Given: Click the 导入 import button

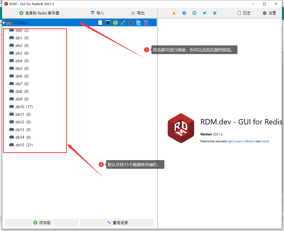Looking at the screenshot, I should click(x=97, y=13).
